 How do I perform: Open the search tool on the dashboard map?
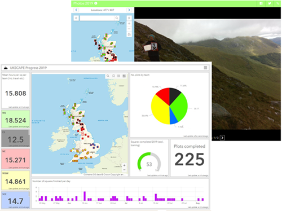[x=108, y=76]
